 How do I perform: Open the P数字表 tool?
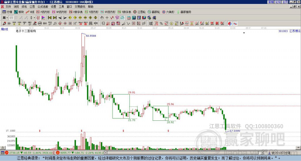pyautogui.click(x=76, y=12)
